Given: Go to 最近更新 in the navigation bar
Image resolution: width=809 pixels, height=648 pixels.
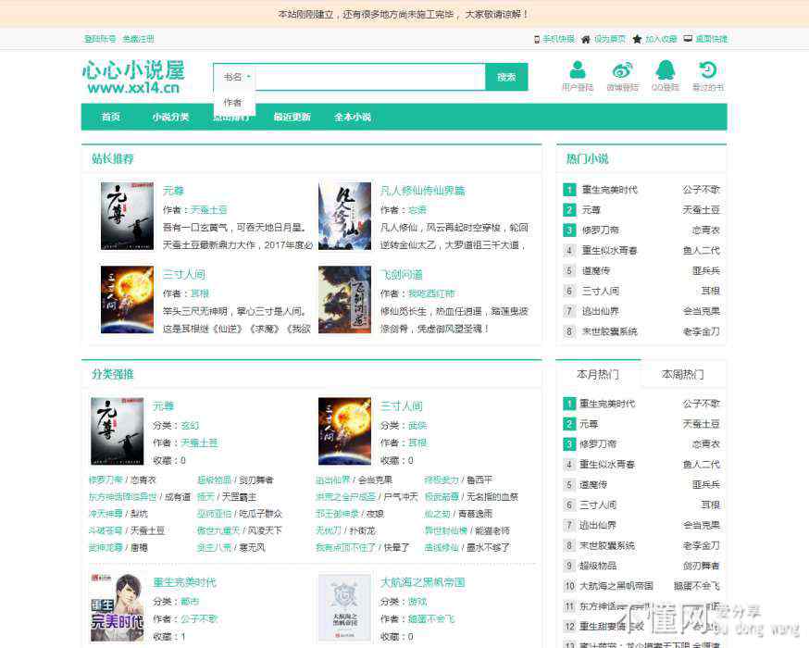Looking at the screenshot, I should tap(292, 117).
